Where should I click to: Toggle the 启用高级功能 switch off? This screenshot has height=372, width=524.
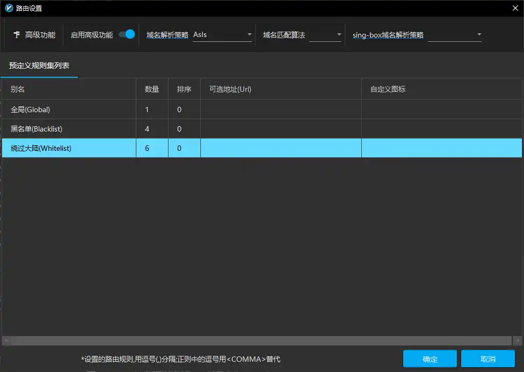click(127, 34)
